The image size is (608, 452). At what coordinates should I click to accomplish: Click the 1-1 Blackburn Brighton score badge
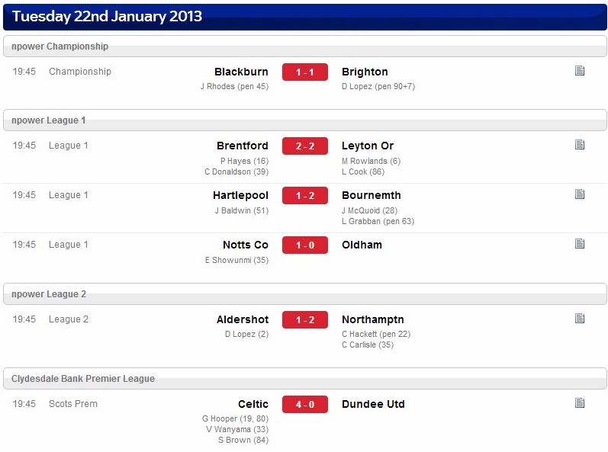click(305, 72)
